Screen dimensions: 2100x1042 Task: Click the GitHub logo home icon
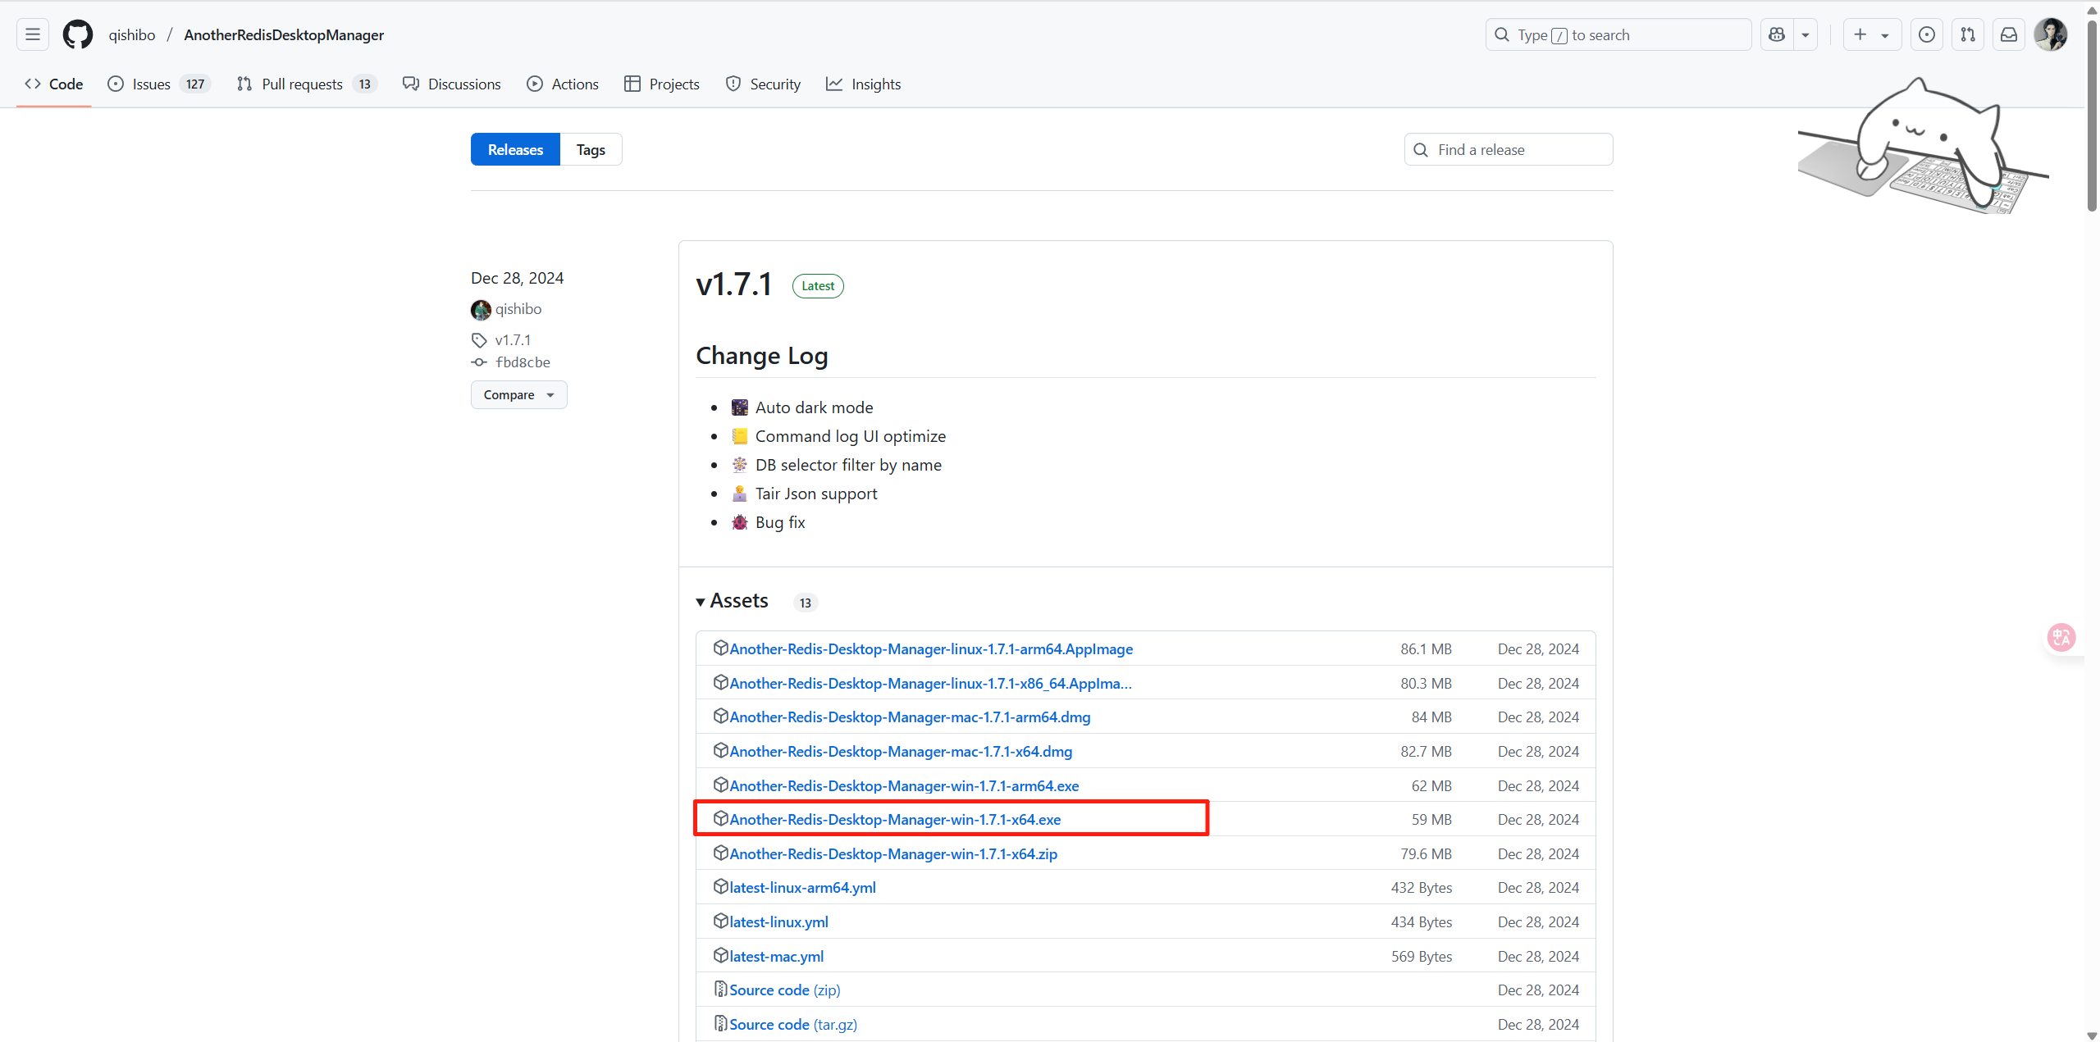[78, 34]
